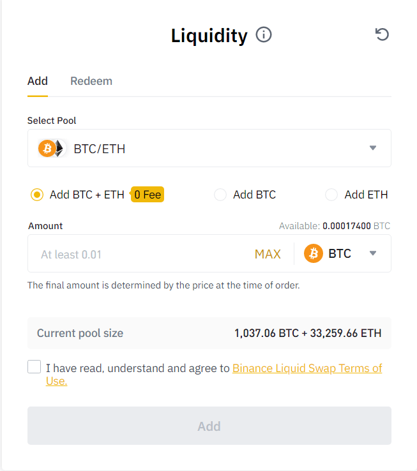
Task: Tick the terms of use agreement checkbox
Action: pos(34,367)
